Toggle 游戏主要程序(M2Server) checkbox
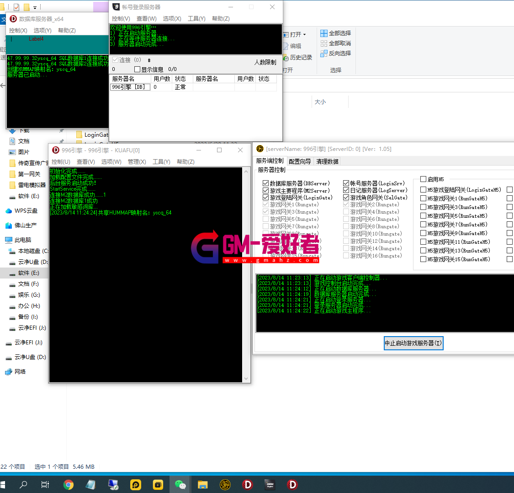Viewport: 514px width, 493px height. pyautogui.click(x=265, y=190)
